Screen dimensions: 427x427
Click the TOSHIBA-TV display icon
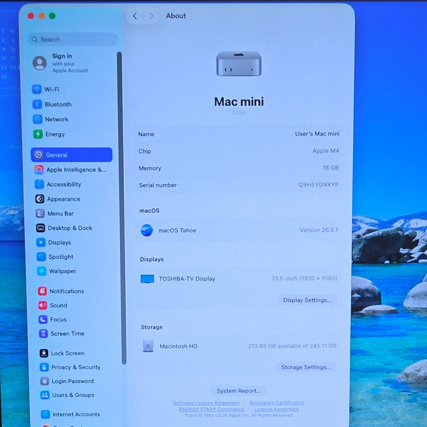[147, 279]
